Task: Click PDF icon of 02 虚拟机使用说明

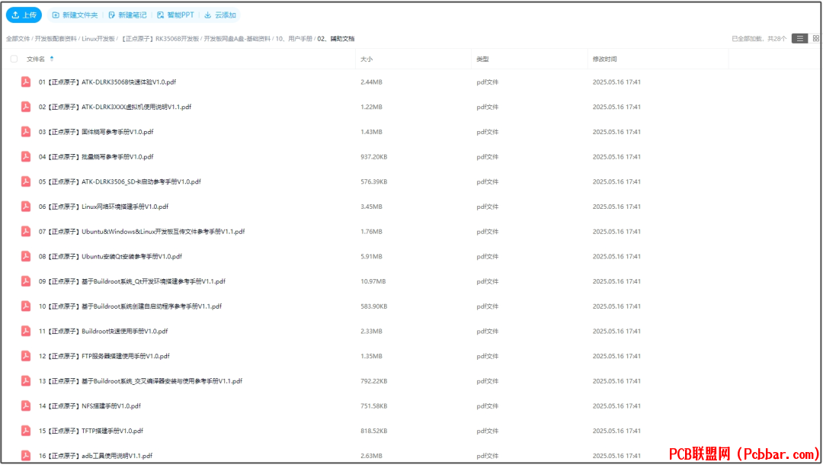Action: tap(26, 107)
